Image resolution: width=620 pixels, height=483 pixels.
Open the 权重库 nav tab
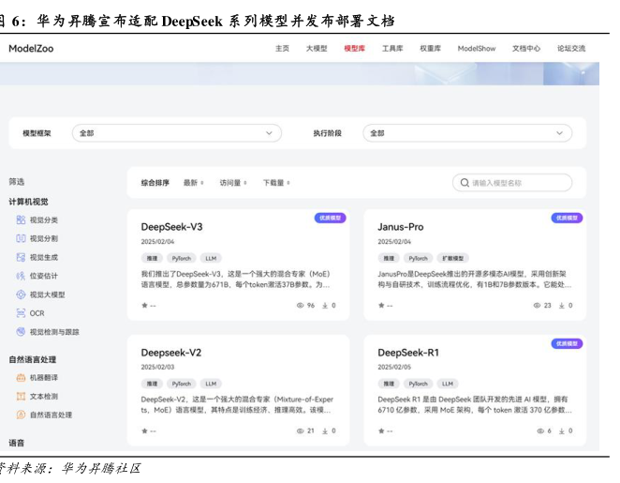tap(430, 49)
